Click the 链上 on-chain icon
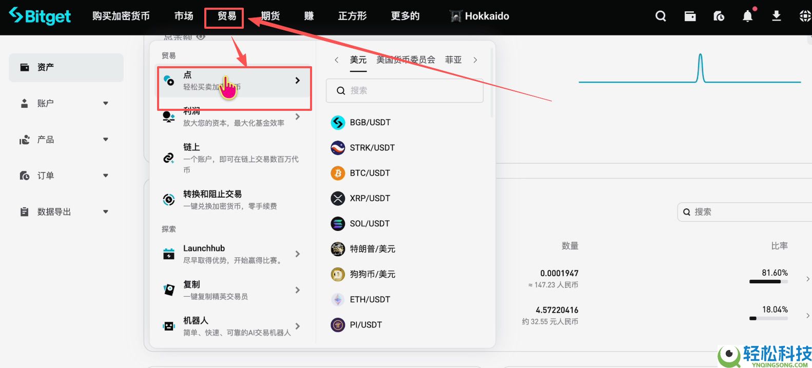 click(168, 158)
